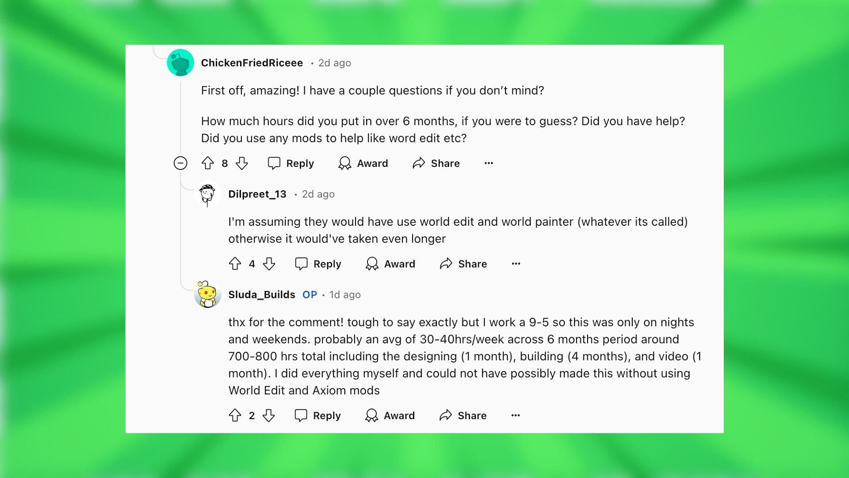The width and height of the screenshot is (849, 478).
Task: Expand the more options menu on ChickenFriedRiceee's comment
Action: pos(489,163)
